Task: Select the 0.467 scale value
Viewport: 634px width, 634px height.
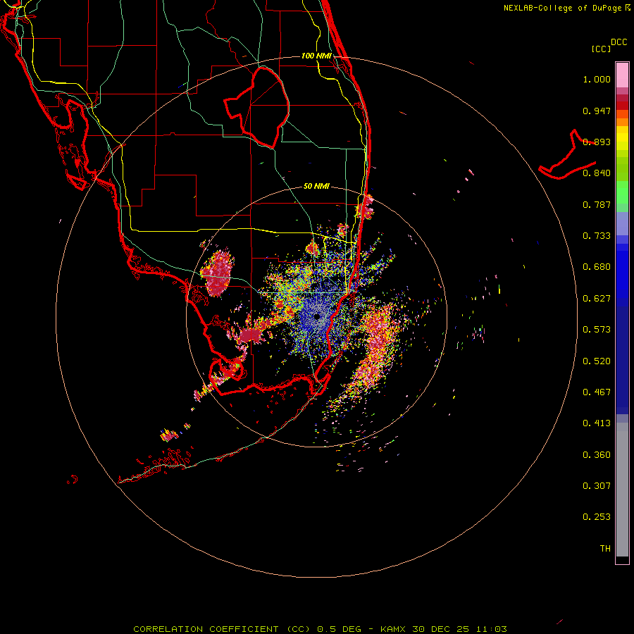Action: point(597,392)
